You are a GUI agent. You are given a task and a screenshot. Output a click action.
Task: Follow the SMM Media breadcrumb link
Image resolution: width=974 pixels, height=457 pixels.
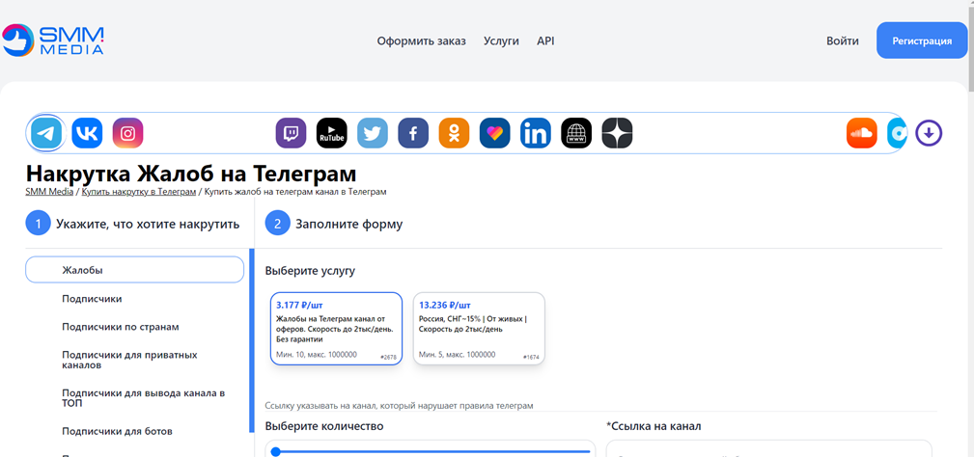49,192
